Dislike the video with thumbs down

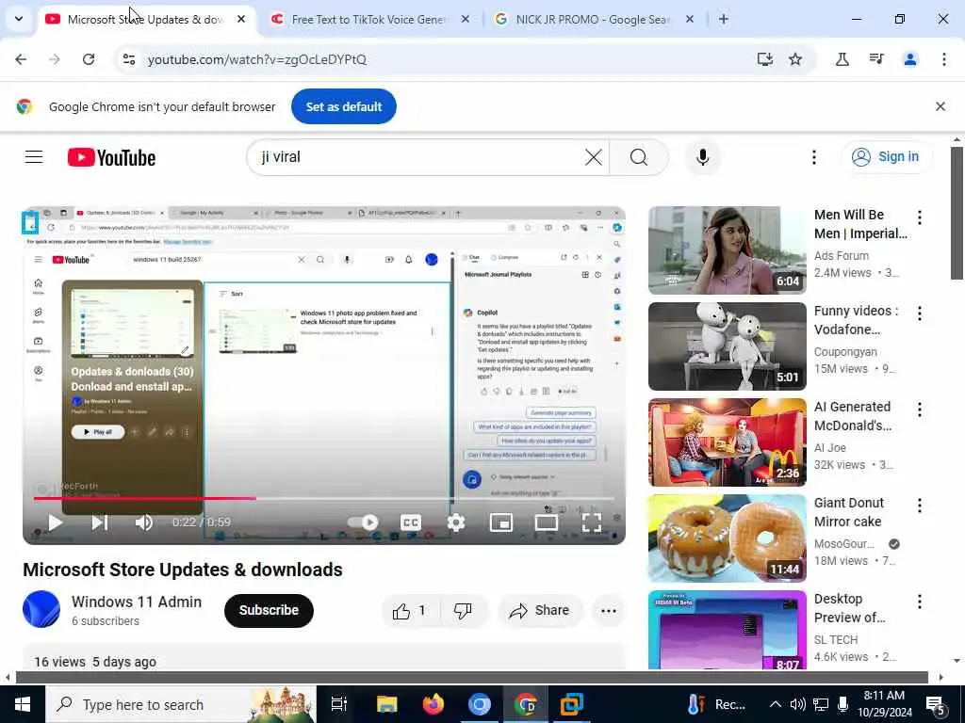coord(463,610)
